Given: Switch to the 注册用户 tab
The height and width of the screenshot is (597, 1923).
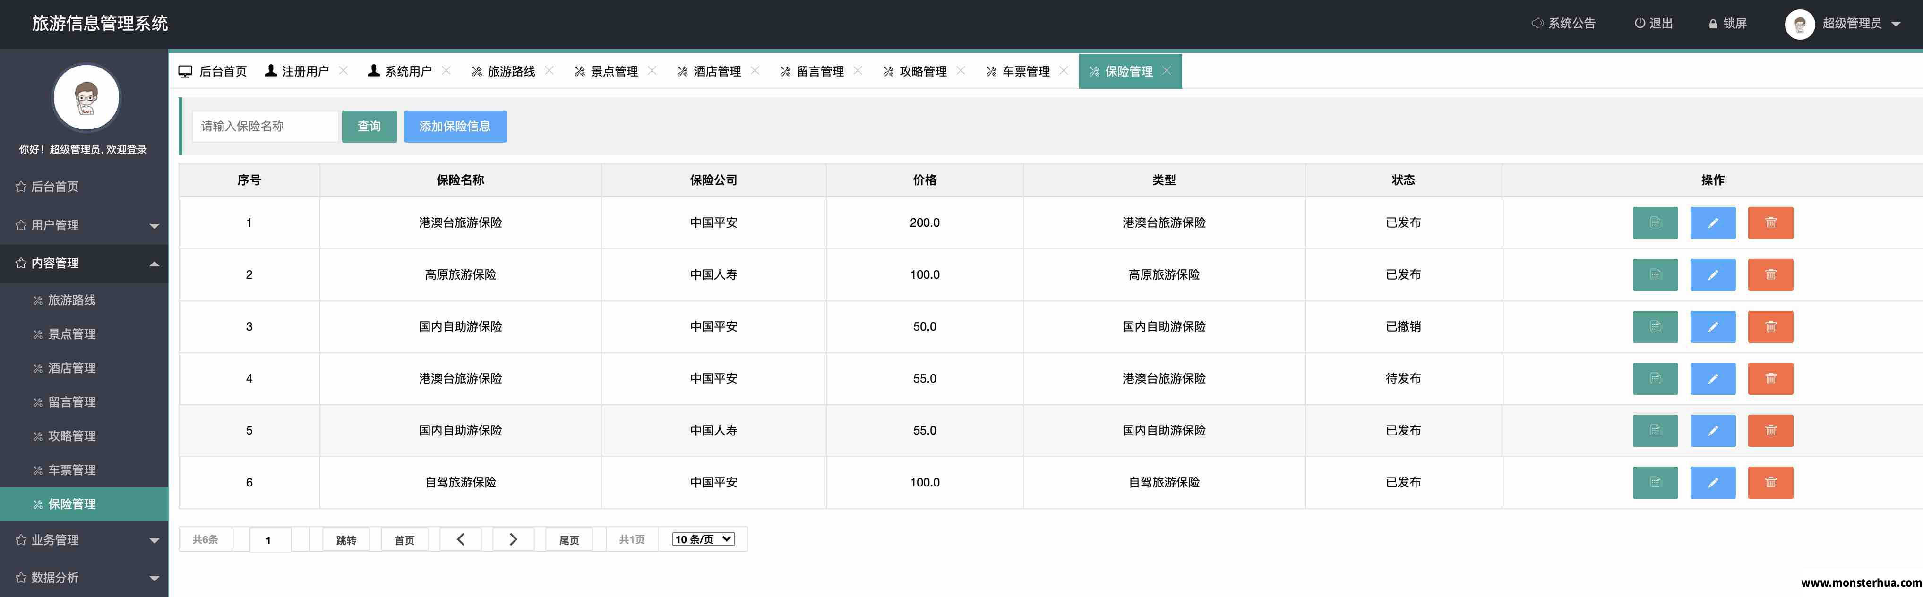Looking at the screenshot, I should click(297, 71).
